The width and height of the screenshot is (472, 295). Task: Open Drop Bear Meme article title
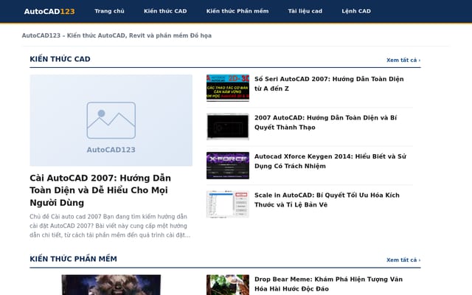click(x=328, y=284)
